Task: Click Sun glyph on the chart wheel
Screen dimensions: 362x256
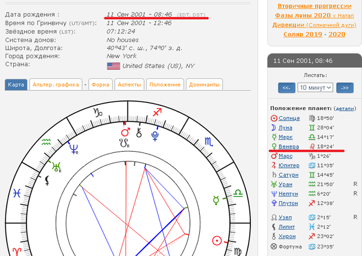Action: pos(217,241)
